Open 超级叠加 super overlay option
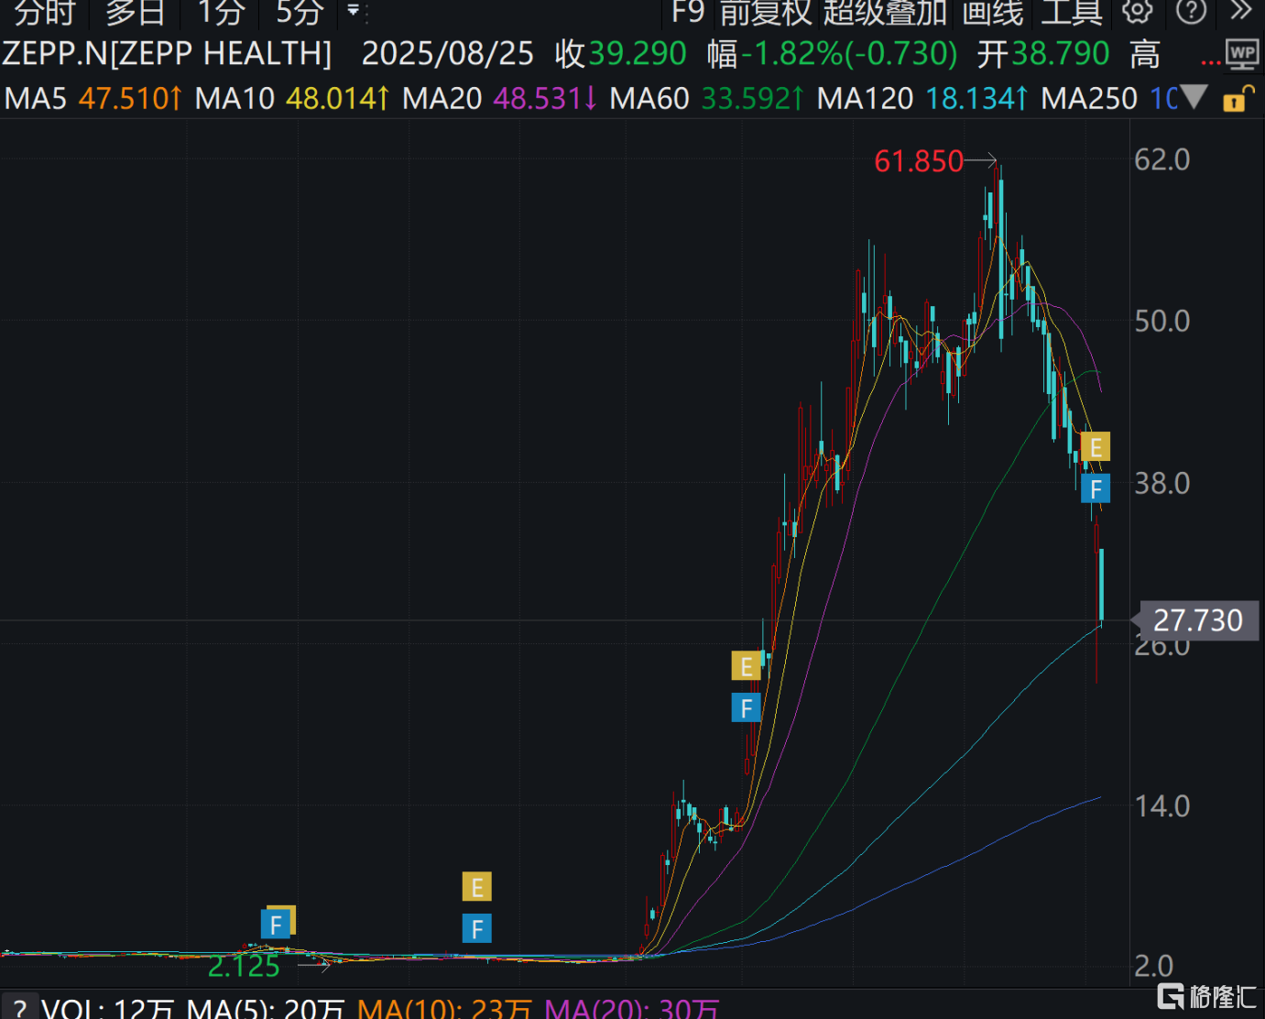Image resolution: width=1265 pixels, height=1019 pixels. pos(884,12)
